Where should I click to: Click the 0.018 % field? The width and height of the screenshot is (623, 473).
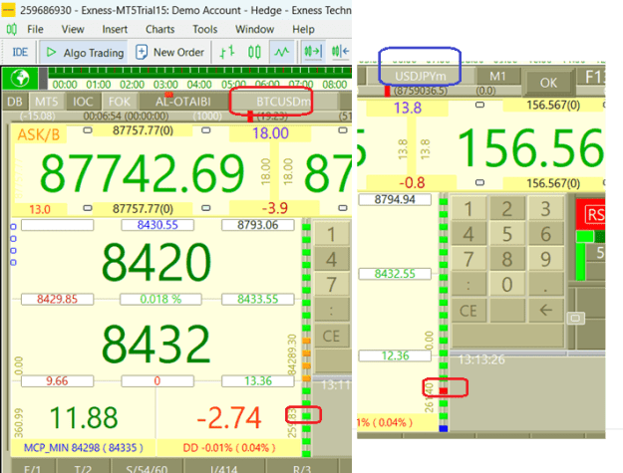[x=160, y=299]
